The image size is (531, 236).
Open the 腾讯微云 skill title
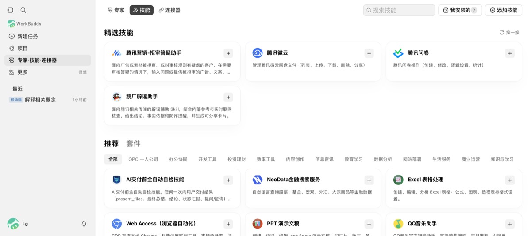(277, 53)
